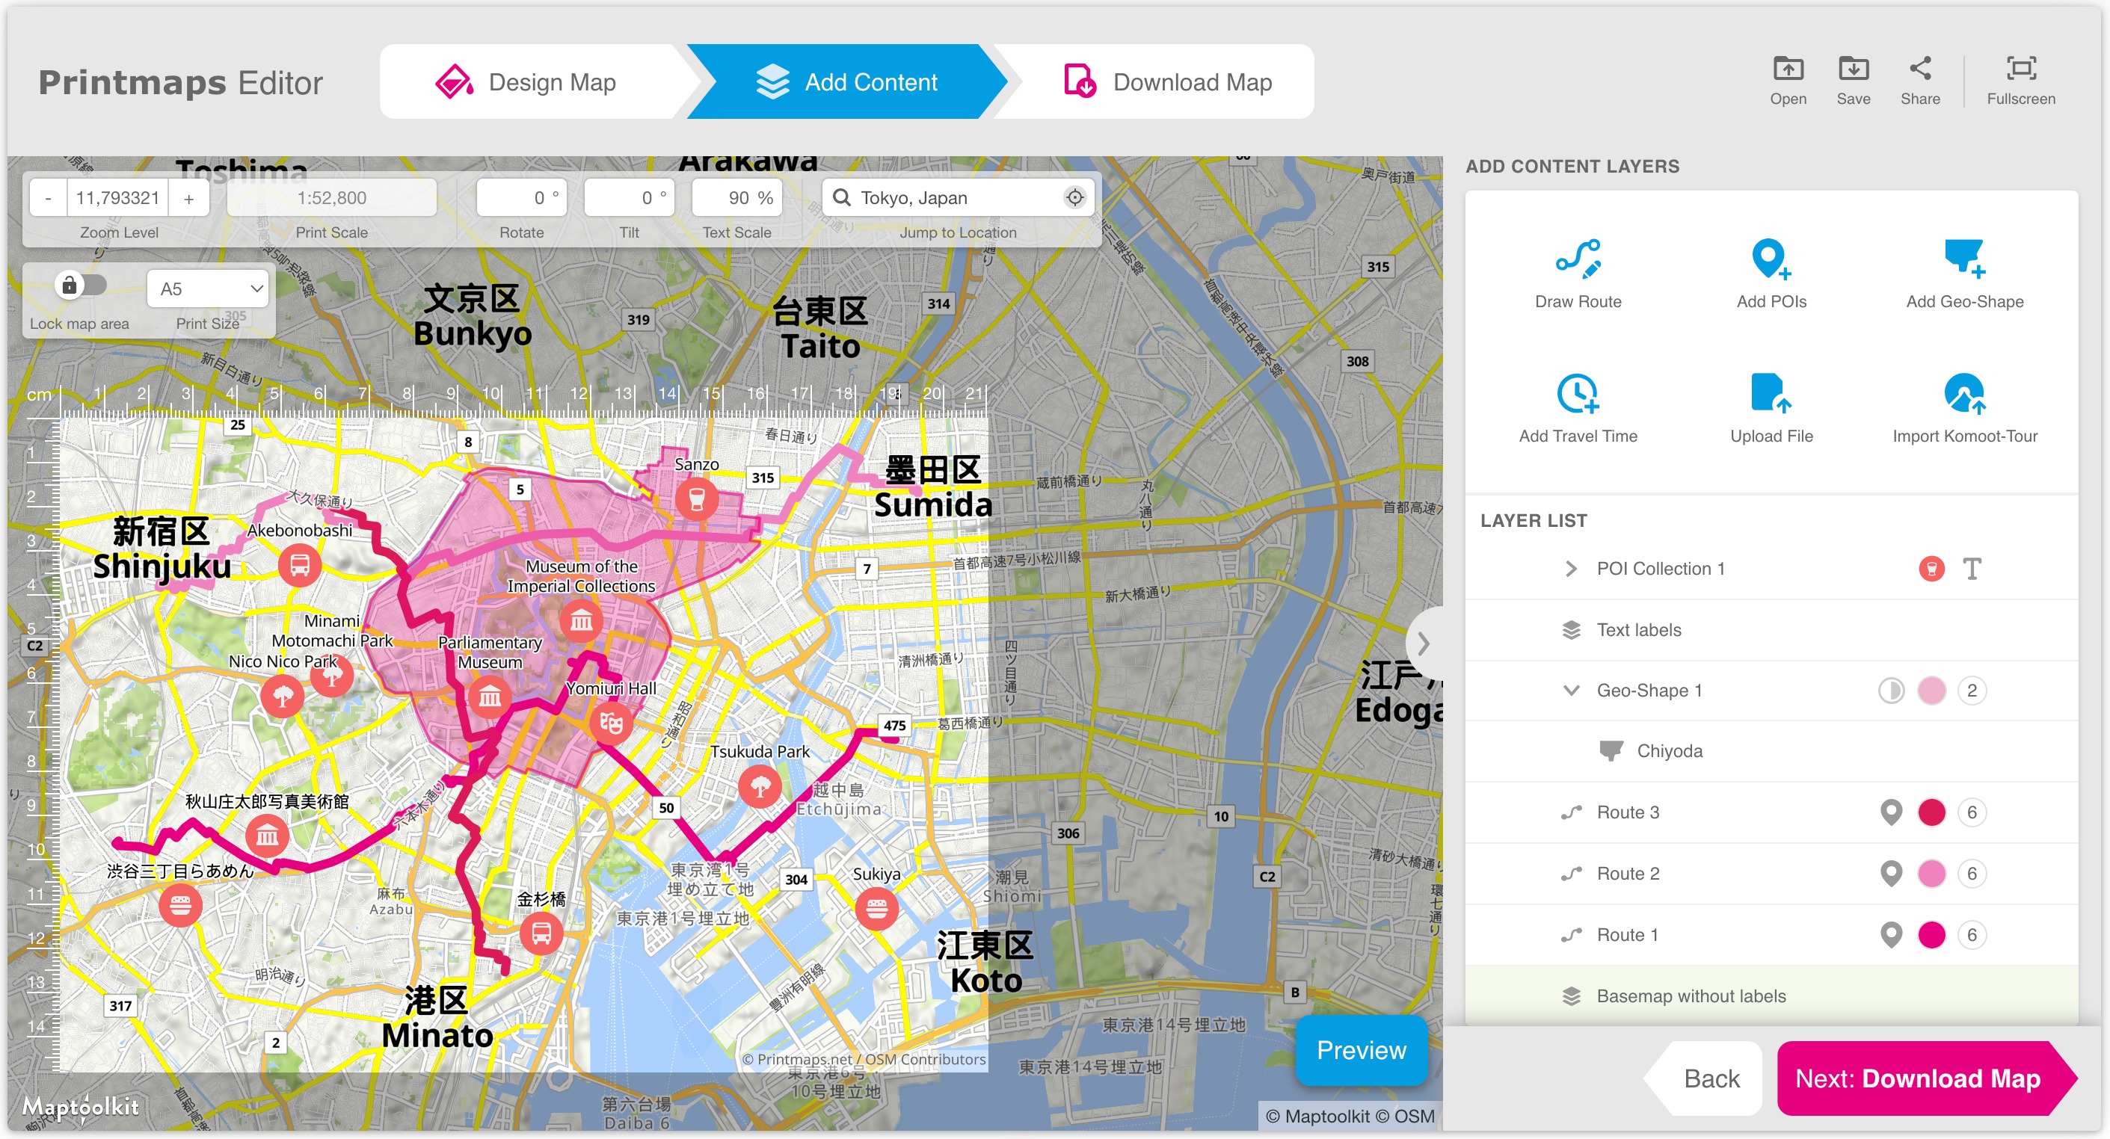Click the Preview button

[x=1361, y=1049]
